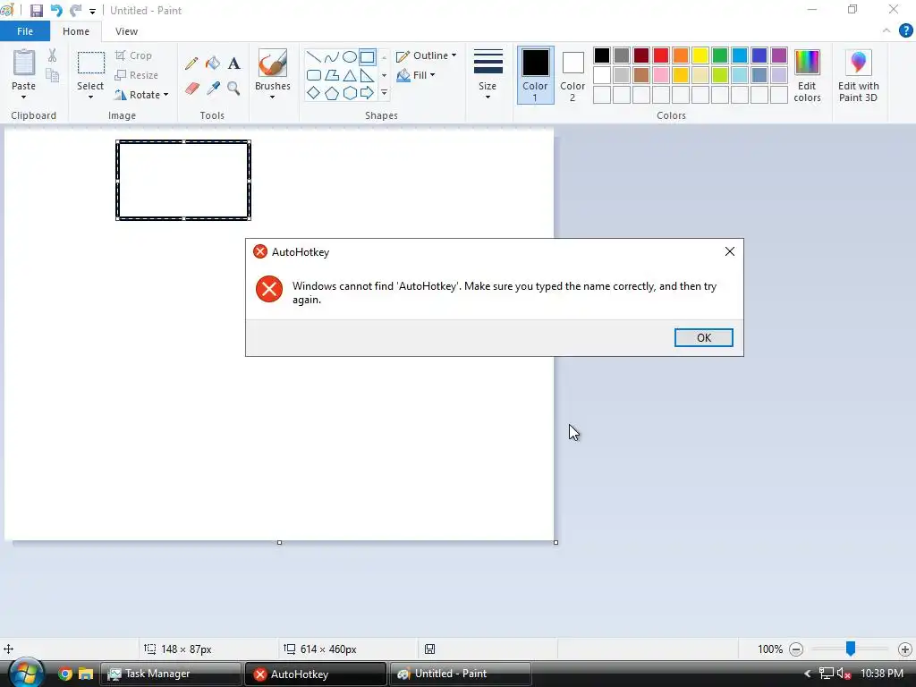
Task: Click Edit with Paint 3D
Action: pos(858,76)
